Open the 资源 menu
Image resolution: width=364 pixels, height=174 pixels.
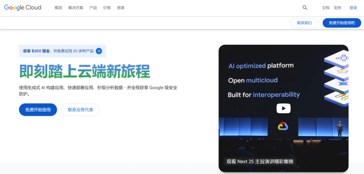[x=121, y=7]
